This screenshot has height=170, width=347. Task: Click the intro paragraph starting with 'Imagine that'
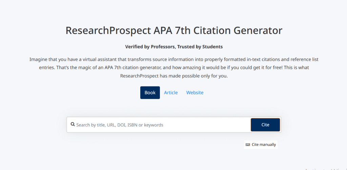point(173,59)
